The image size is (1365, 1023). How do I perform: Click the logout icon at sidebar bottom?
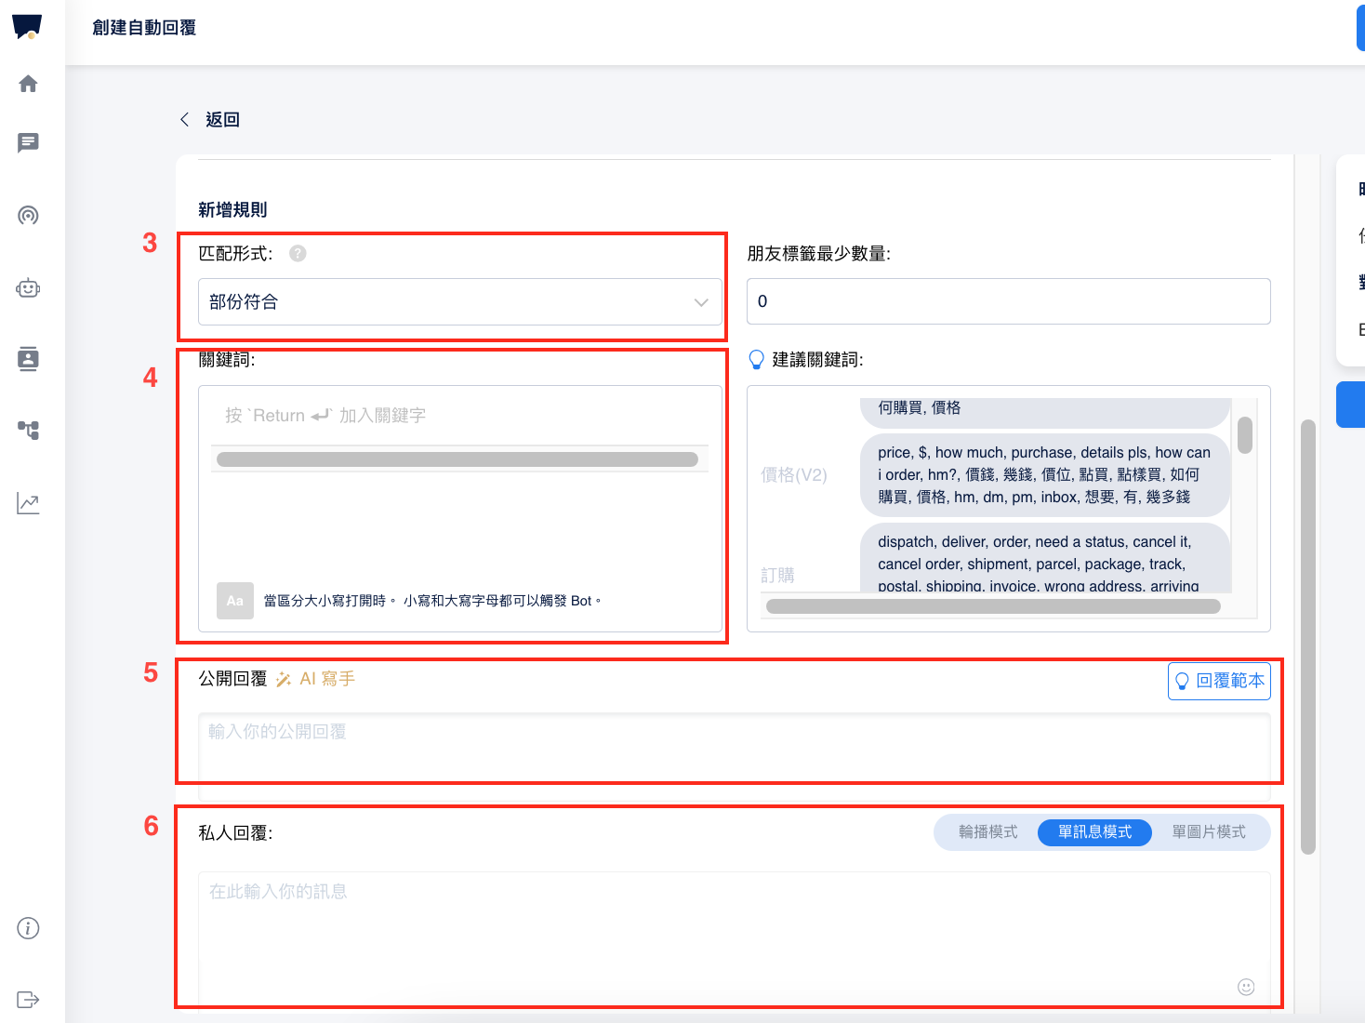click(28, 1000)
